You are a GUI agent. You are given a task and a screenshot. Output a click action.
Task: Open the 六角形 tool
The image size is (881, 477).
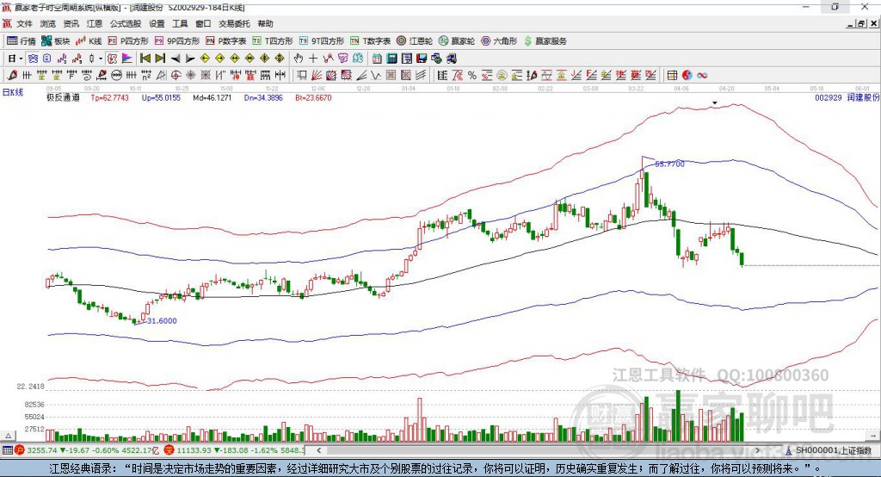point(499,41)
